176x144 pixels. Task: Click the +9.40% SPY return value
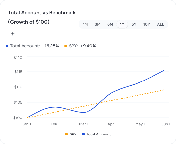click(x=88, y=46)
